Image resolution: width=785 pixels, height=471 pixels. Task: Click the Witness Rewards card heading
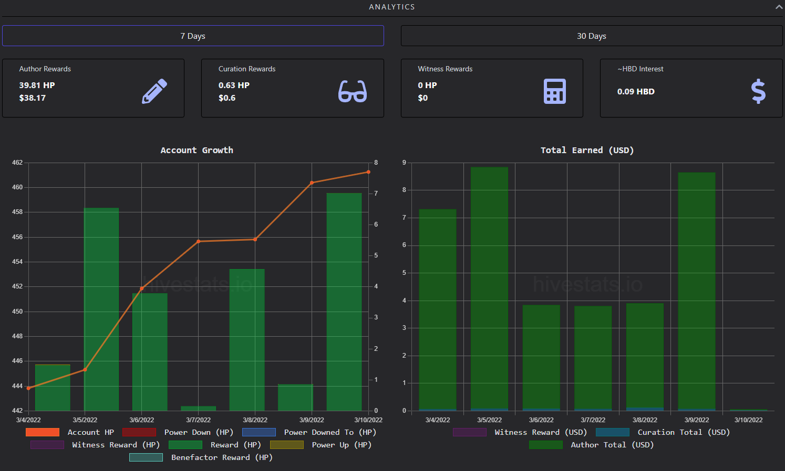445,69
